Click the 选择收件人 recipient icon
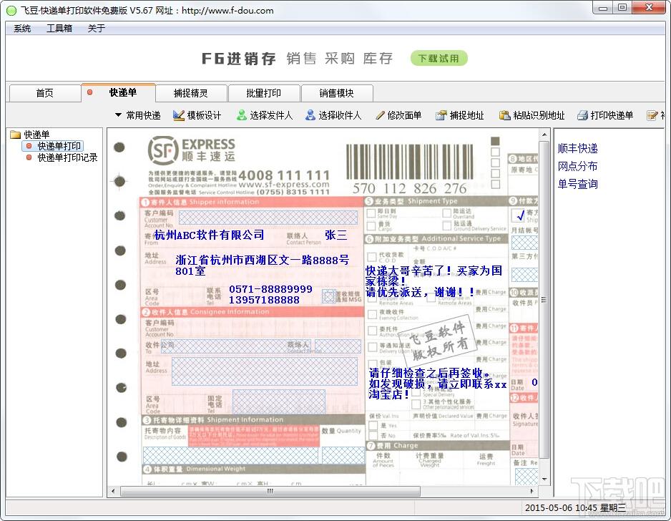Image resolution: width=671 pixels, height=521 pixels. click(310, 115)
